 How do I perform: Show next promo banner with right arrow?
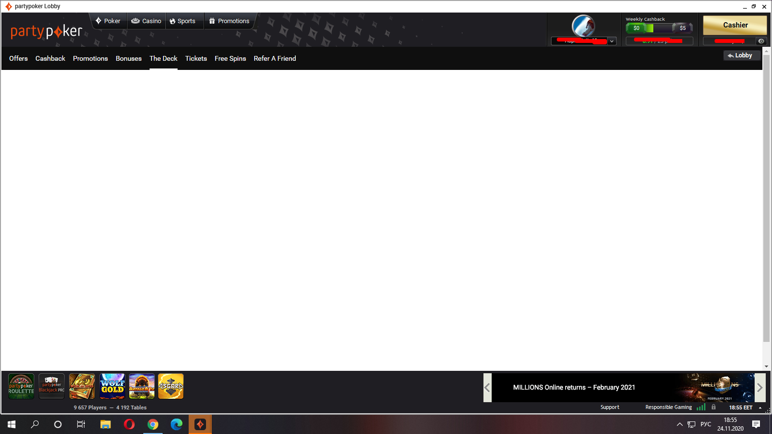click(x=760, y=387)
